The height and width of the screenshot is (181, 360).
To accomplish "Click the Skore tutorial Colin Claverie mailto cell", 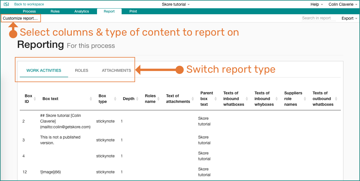I will [65, 121].
